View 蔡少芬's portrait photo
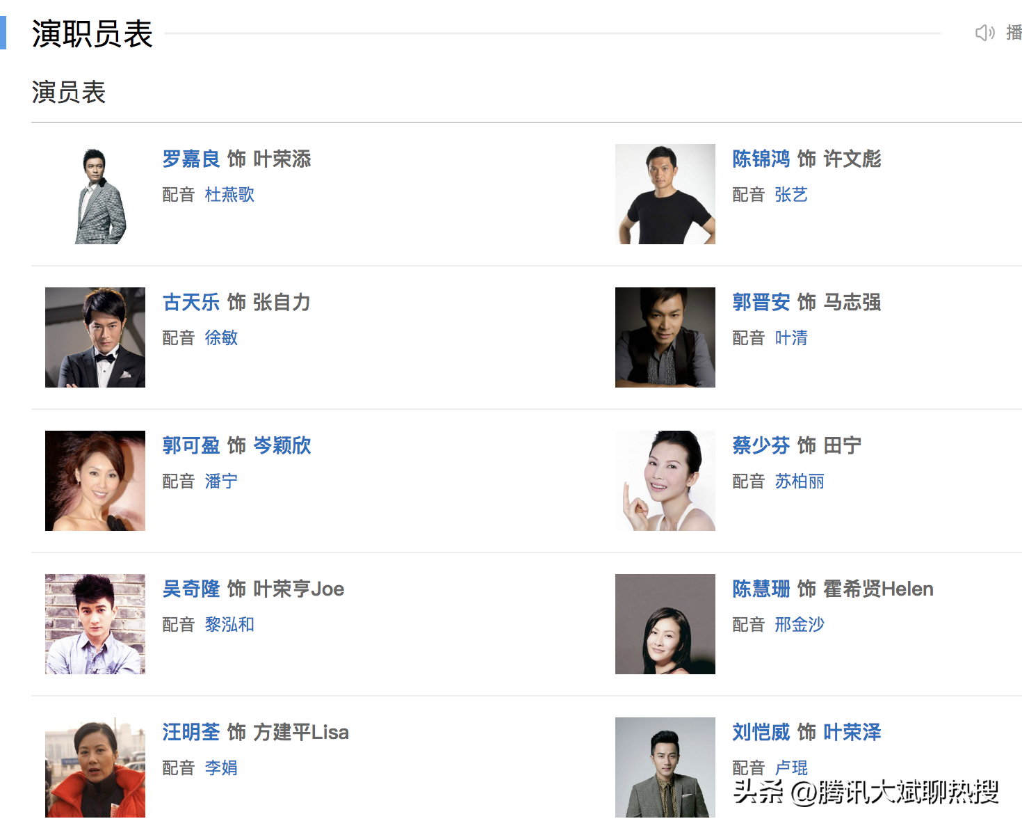Image resolution: width=1022 pixels, height=828 pixels. pos(665,480)
